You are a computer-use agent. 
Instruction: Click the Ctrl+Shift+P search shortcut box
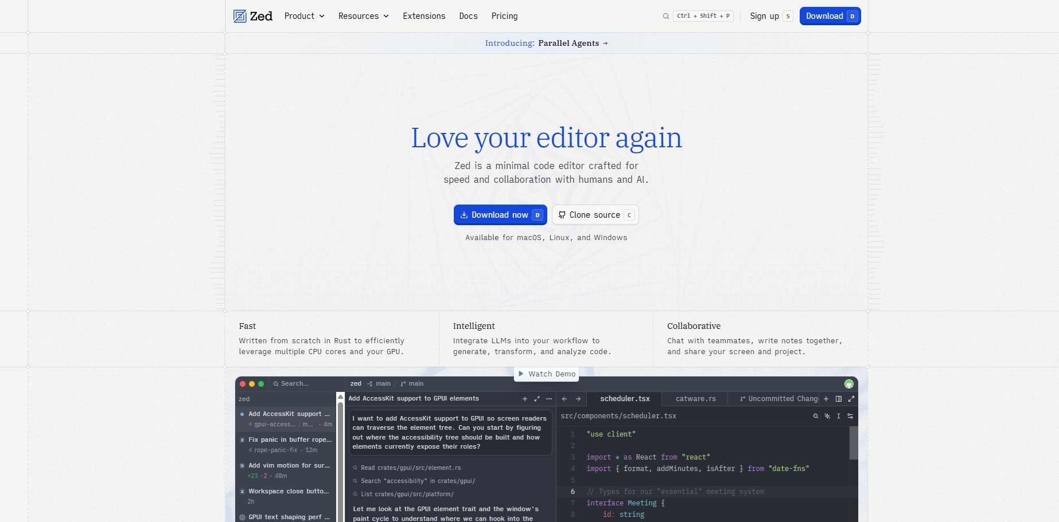click(x=703, y=16)
